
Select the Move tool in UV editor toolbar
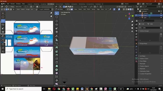coord(3,21)
